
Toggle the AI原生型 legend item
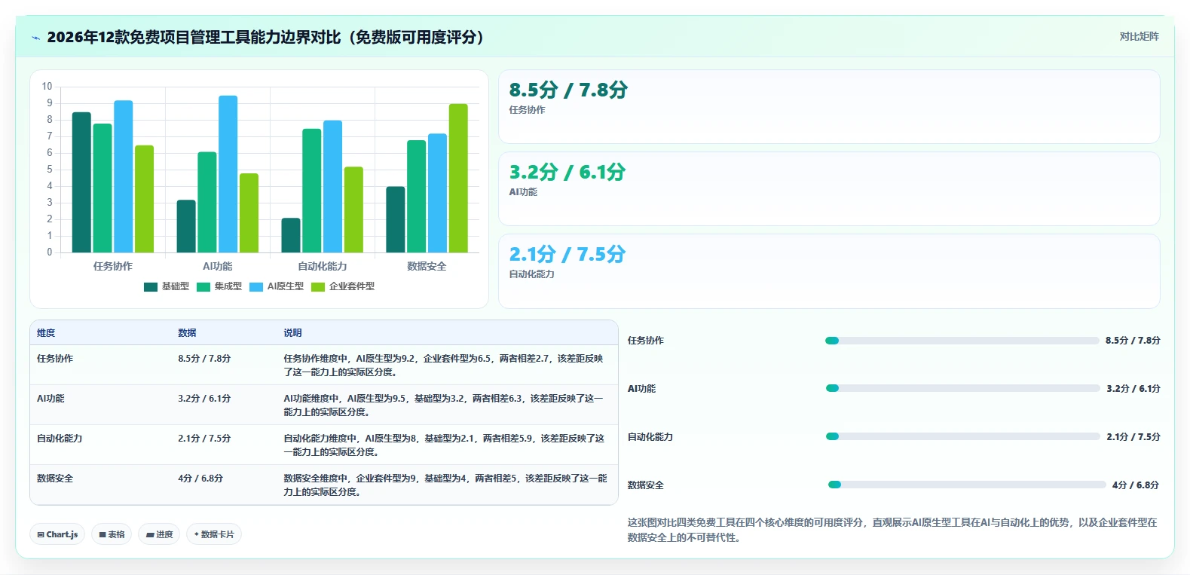(x=277, y=286)
